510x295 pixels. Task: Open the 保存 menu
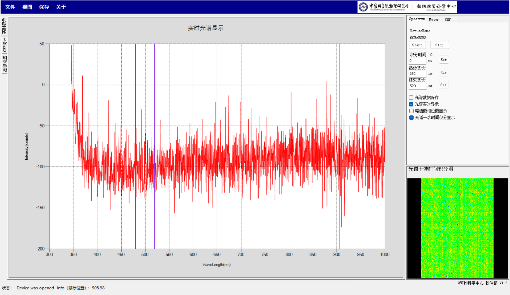[44, 7]
